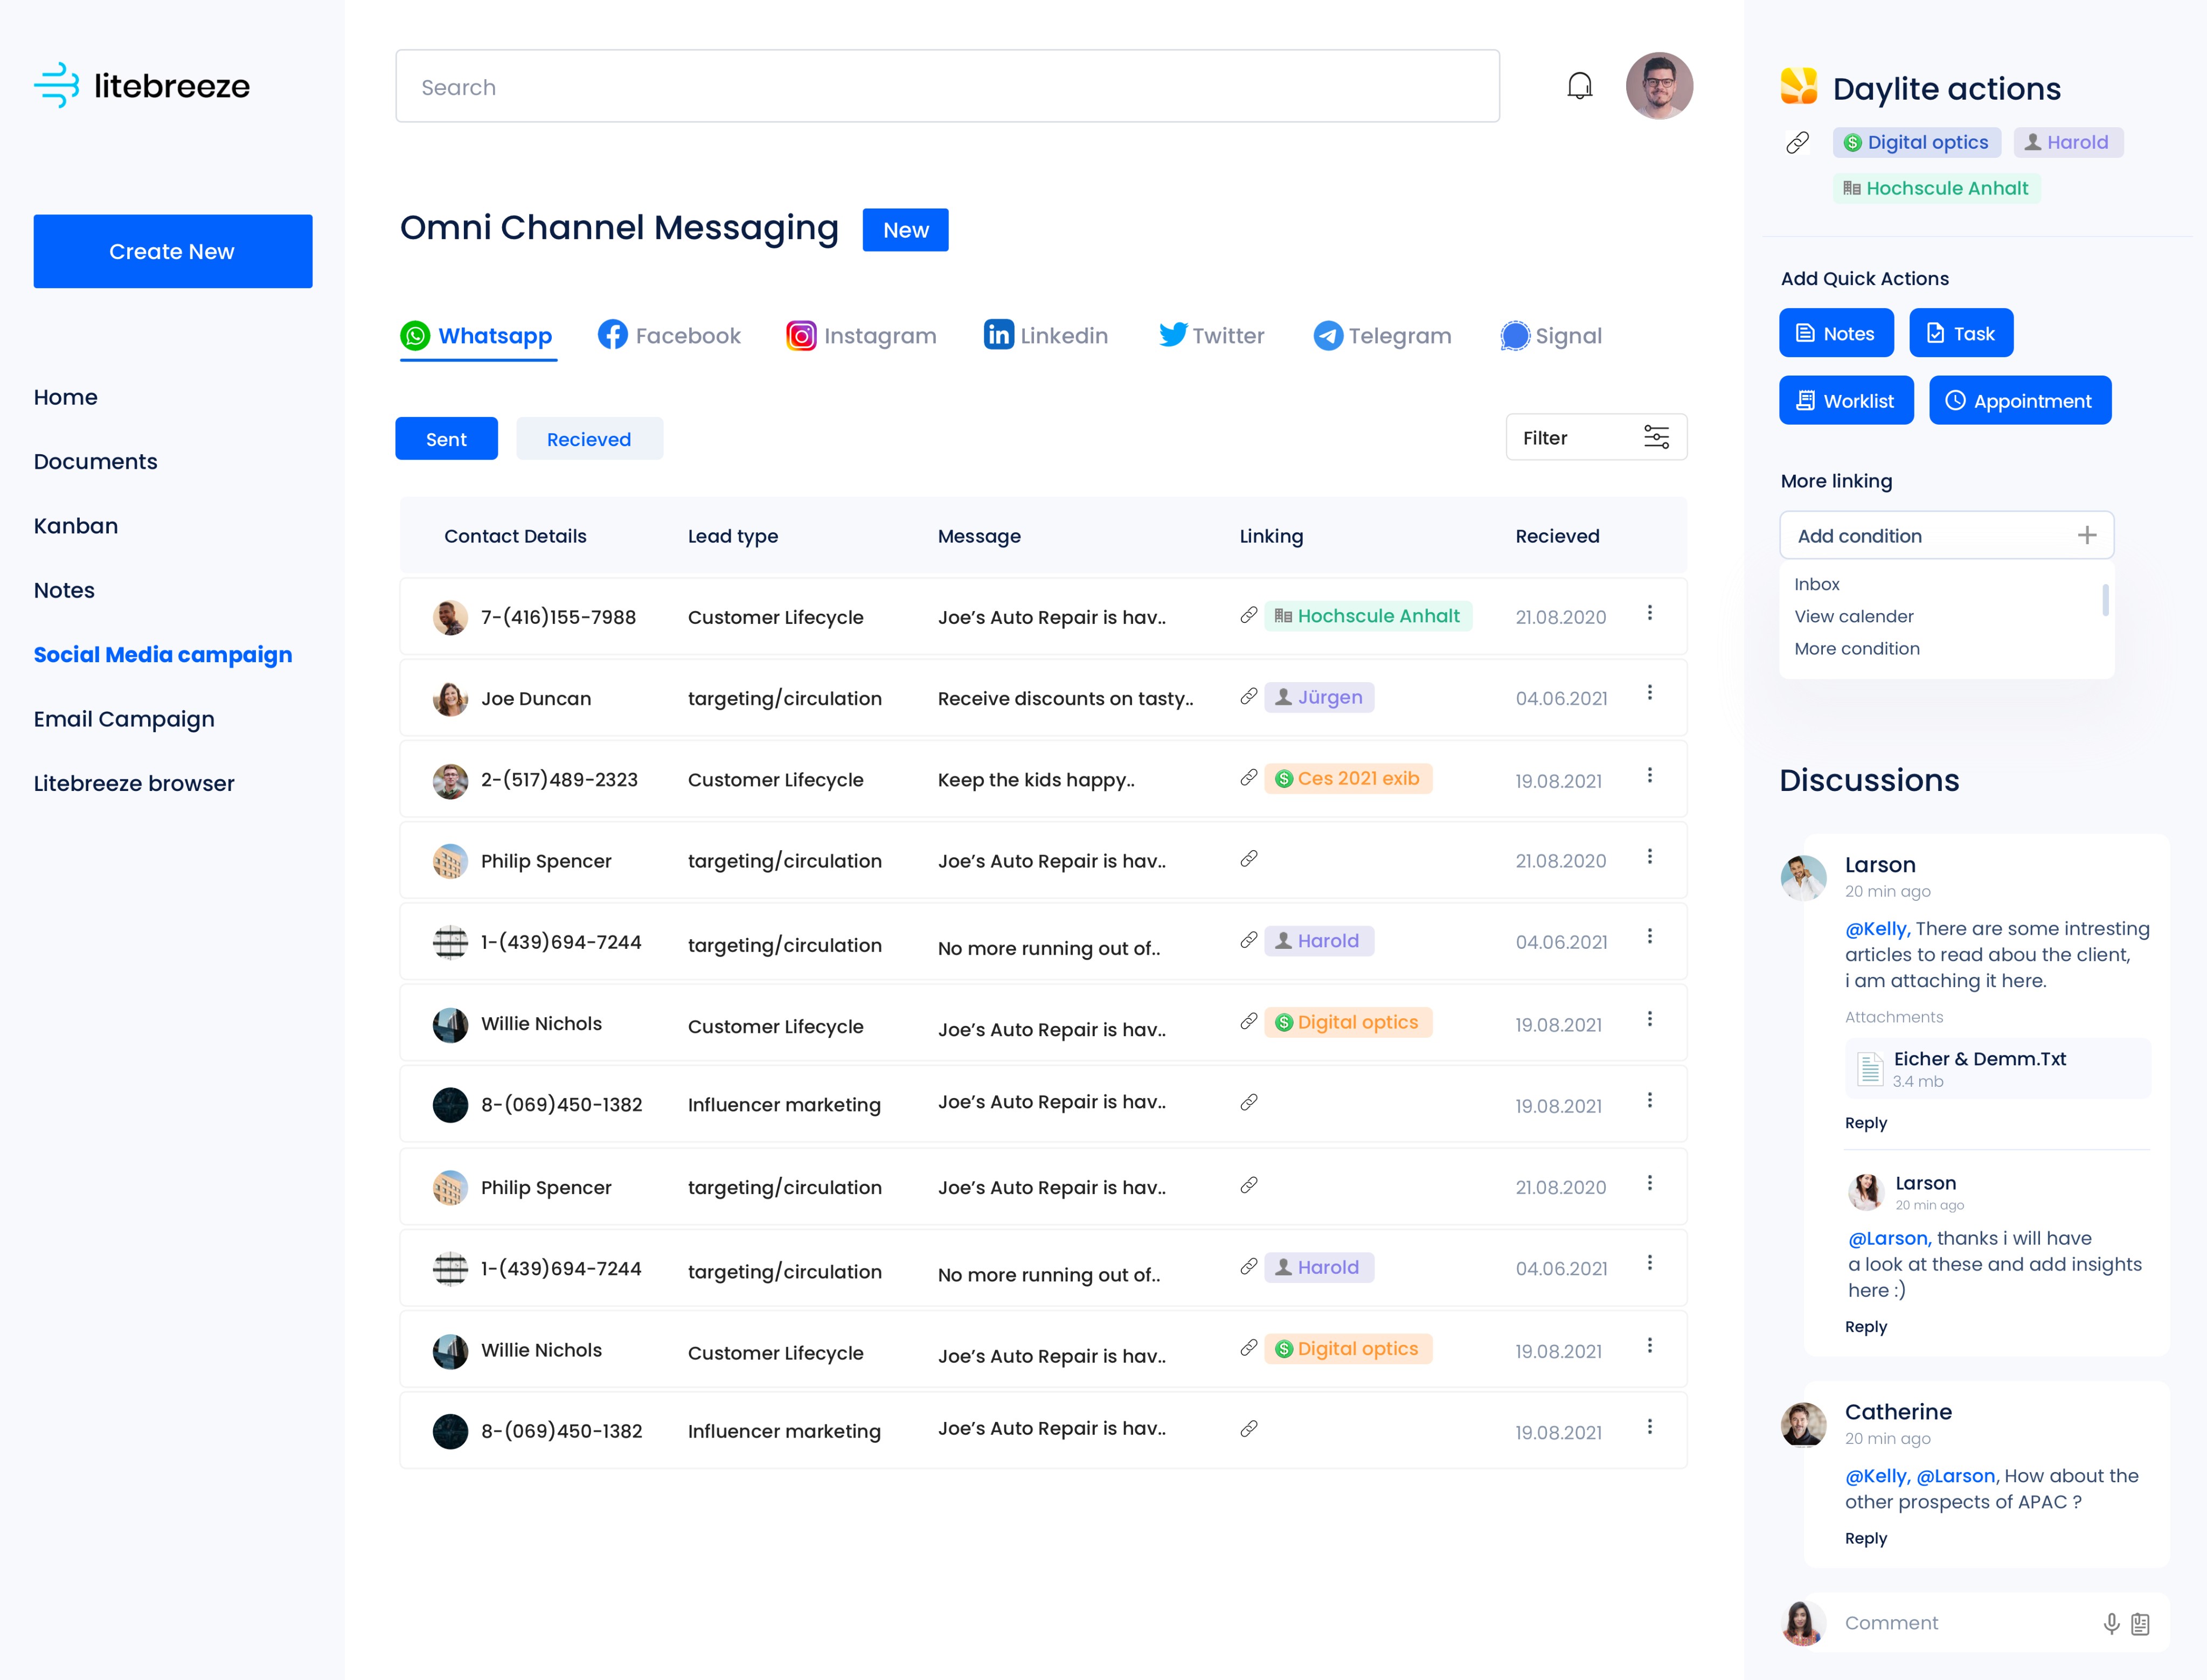This screenshot has width=2207, height=1680.
Task: Click the notification bell icon
Action: click(x=1579, y=86)
